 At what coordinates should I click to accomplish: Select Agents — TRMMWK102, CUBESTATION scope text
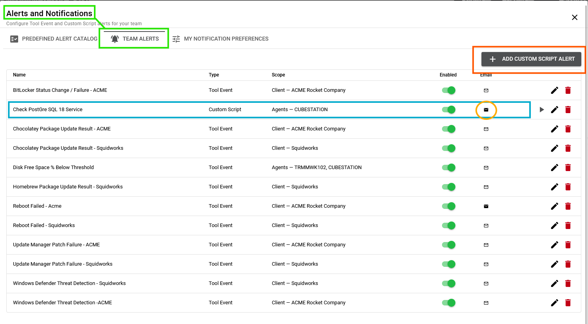coord(316,168)
